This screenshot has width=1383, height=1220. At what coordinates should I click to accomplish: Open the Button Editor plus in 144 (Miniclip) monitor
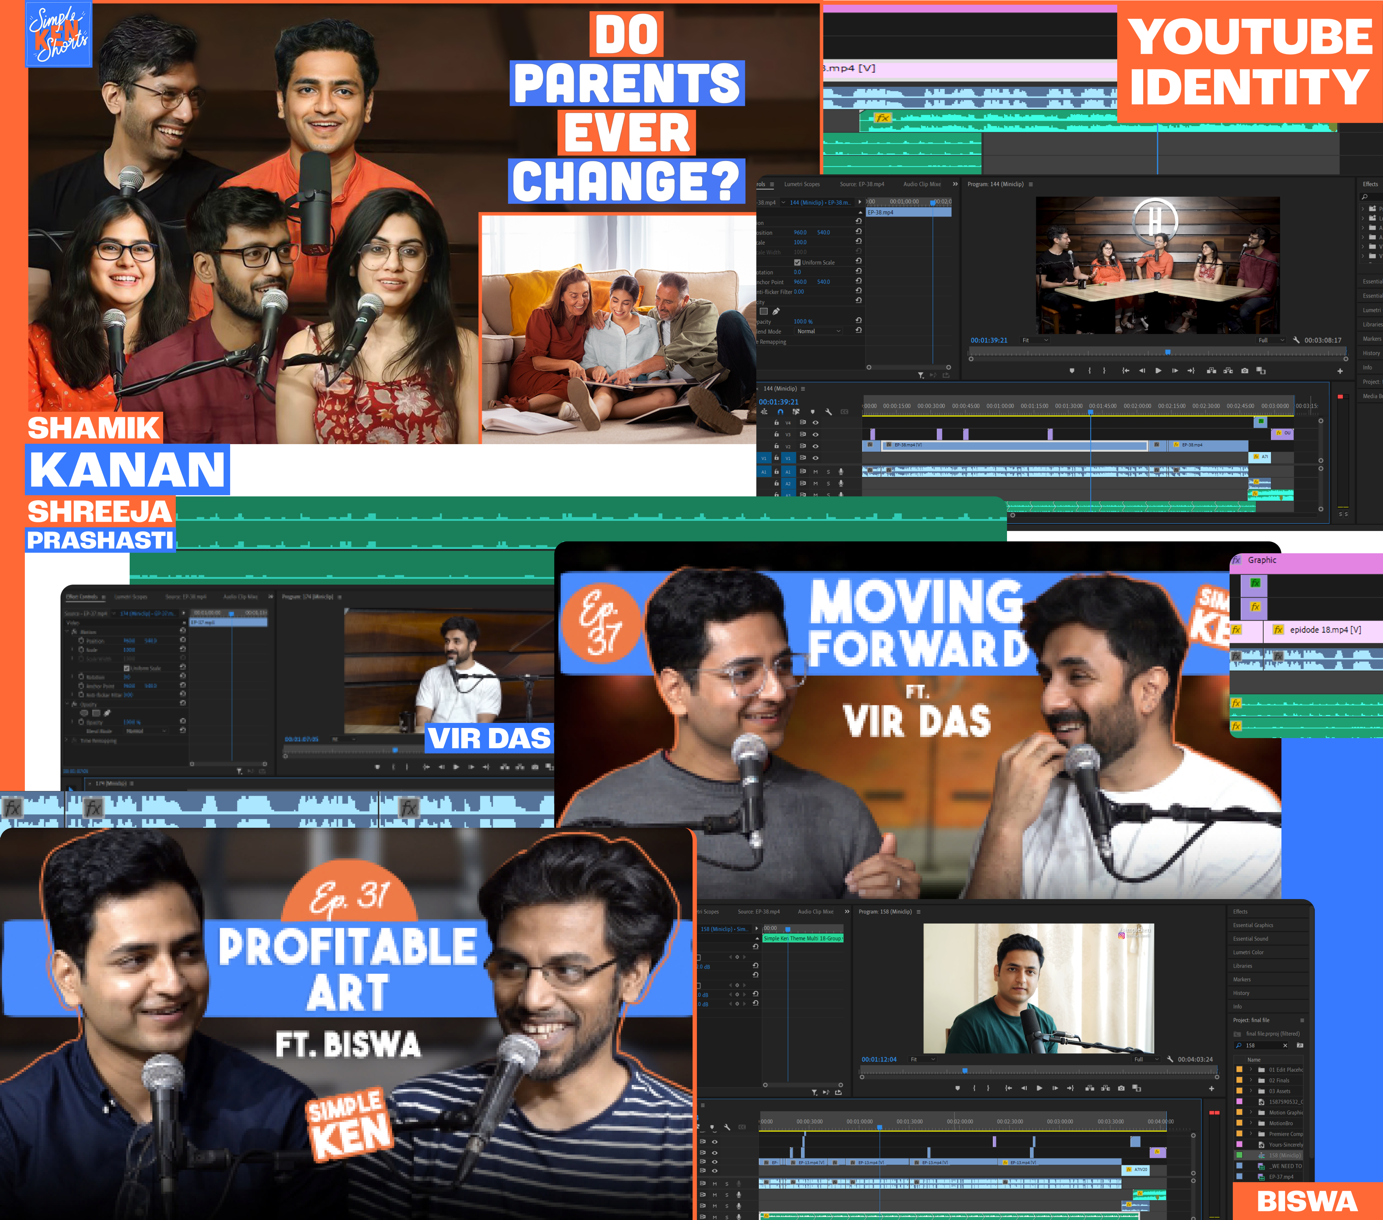coord(1340,371)
